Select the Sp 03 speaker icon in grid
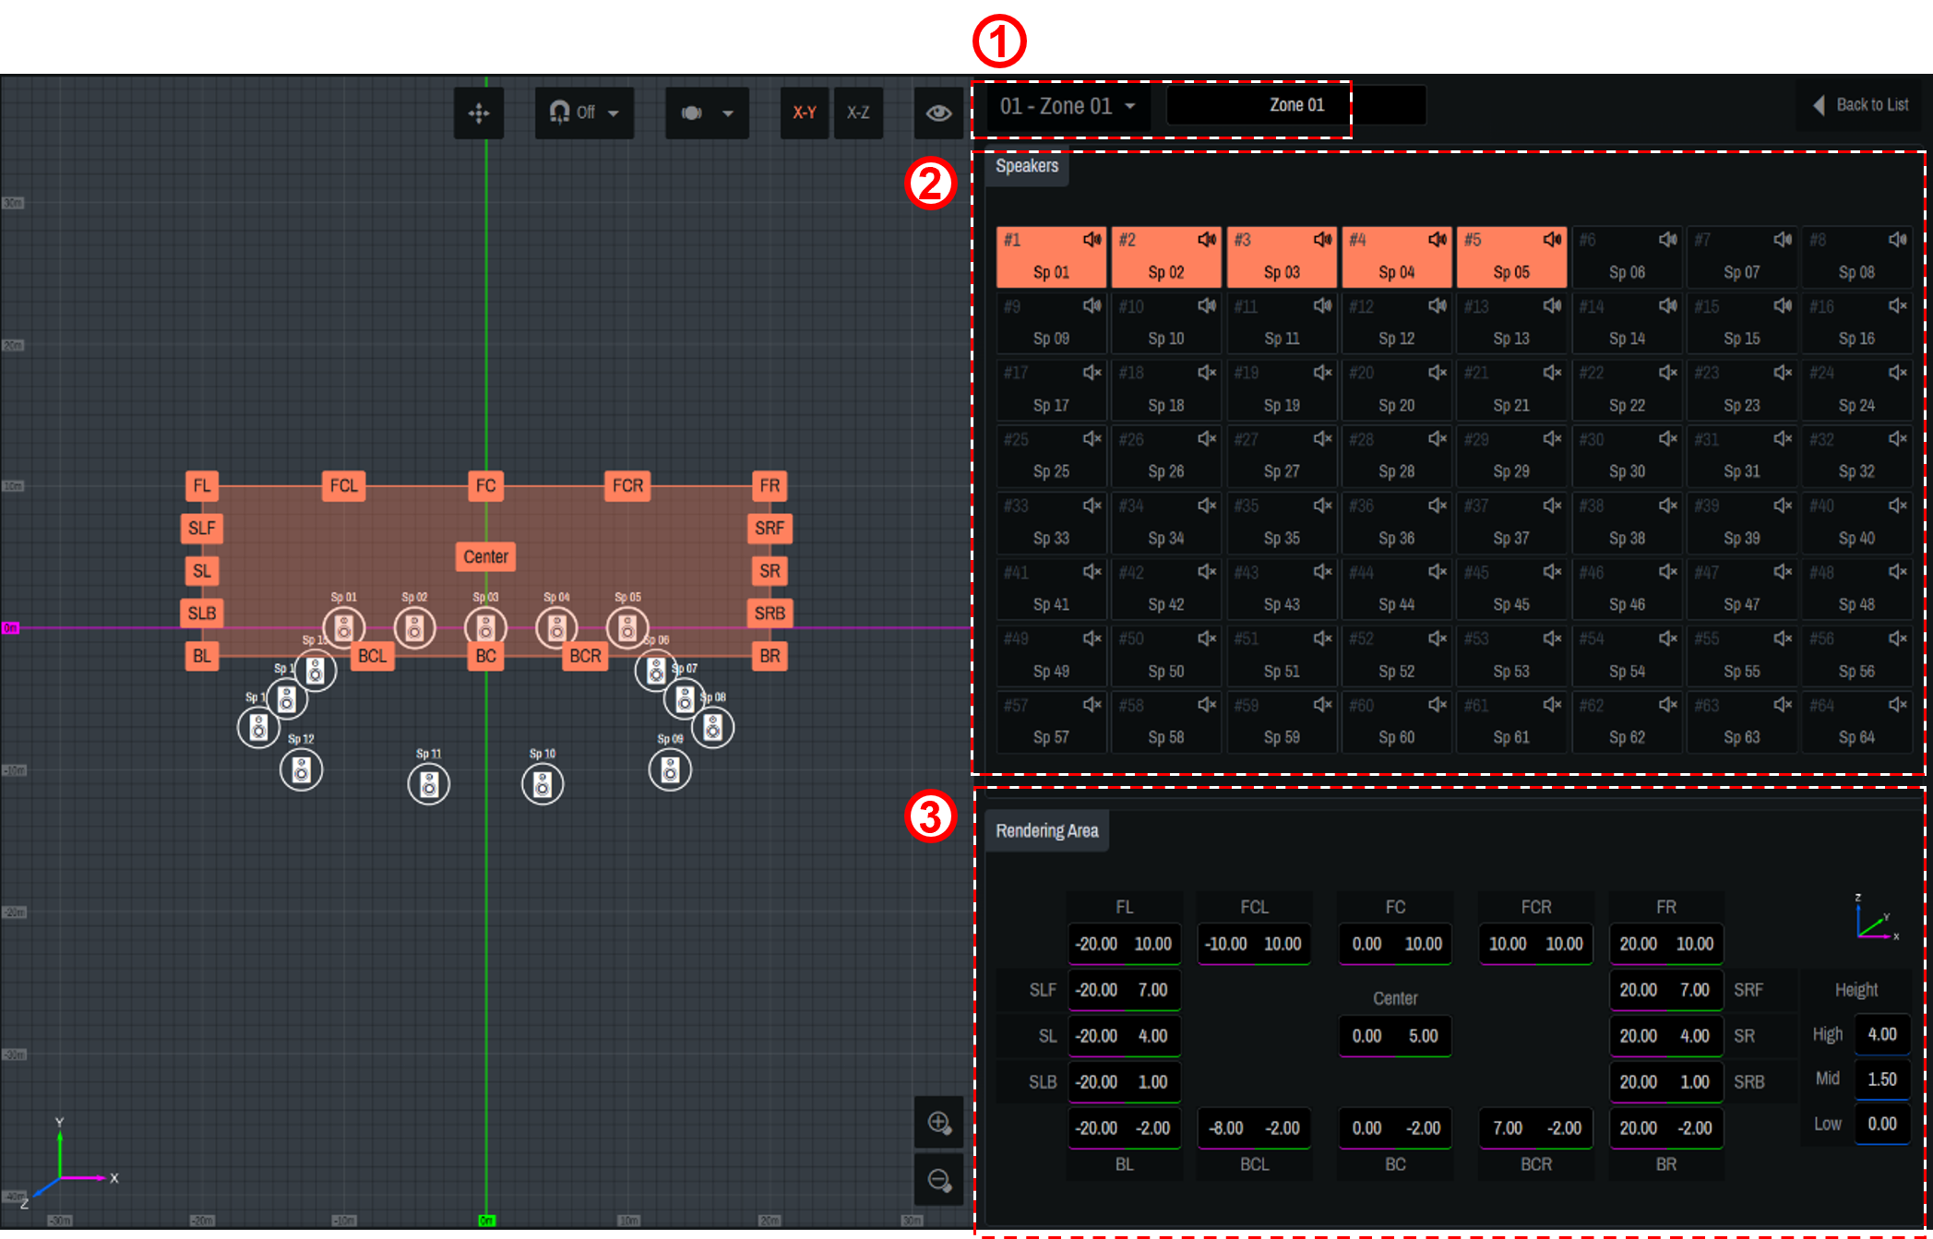Screen dimensions: 1933x1239 pyautogui.click(x=485, y=628)
